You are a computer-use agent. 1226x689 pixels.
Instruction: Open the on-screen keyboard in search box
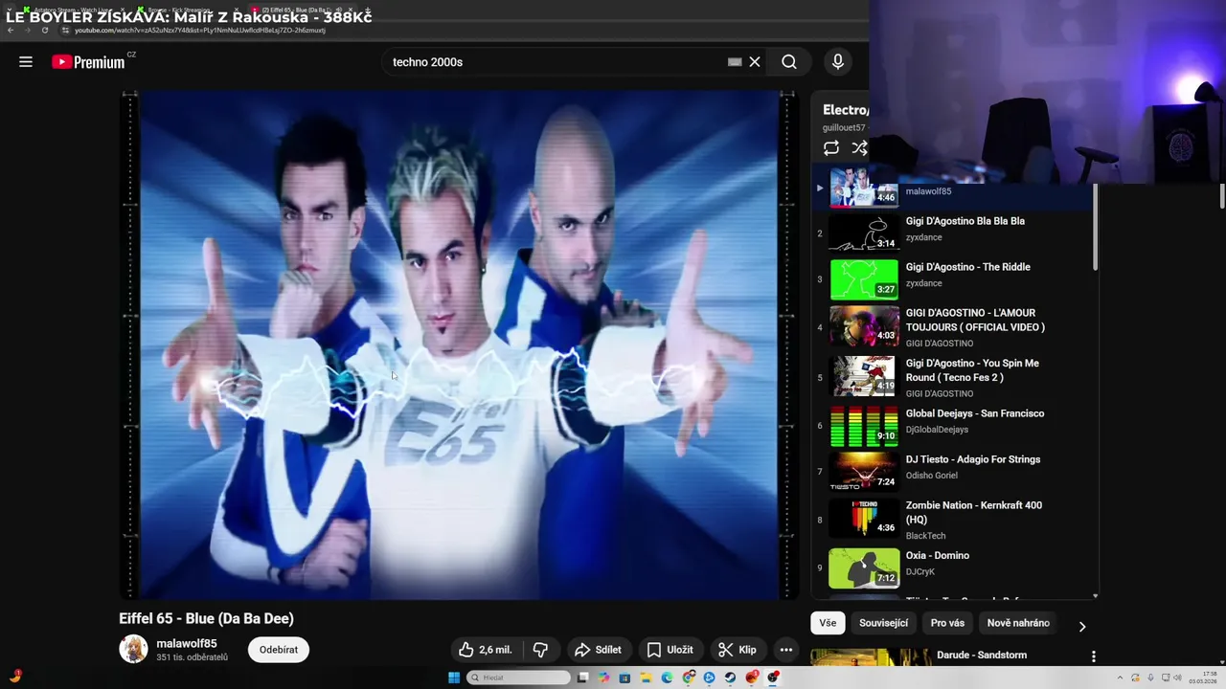point(735,62)
